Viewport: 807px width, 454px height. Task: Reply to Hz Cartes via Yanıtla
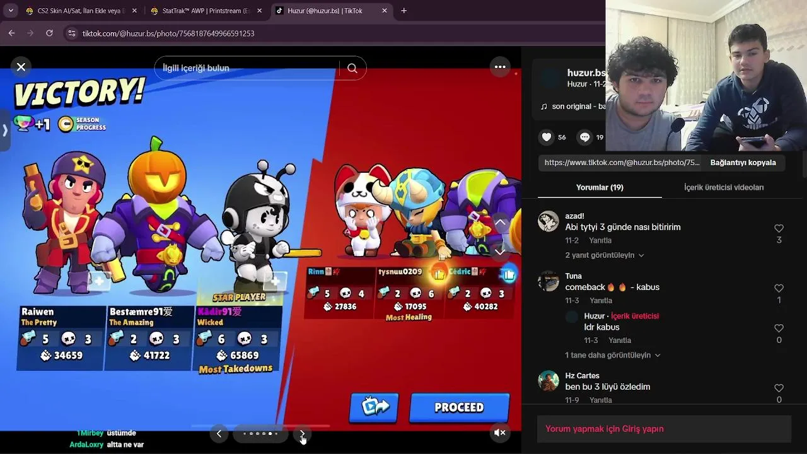pos(601,400)
